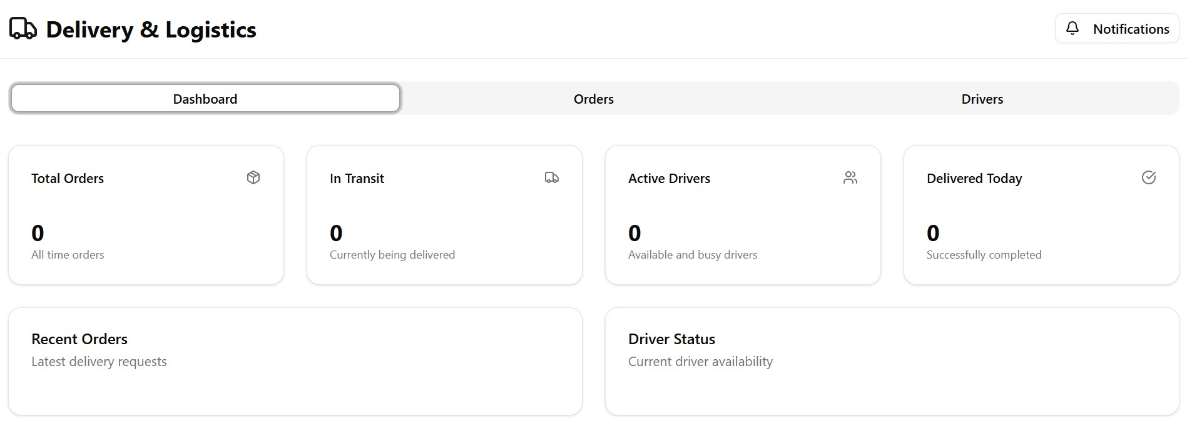Select the Recent Orders panel heading

pos(79,339)
